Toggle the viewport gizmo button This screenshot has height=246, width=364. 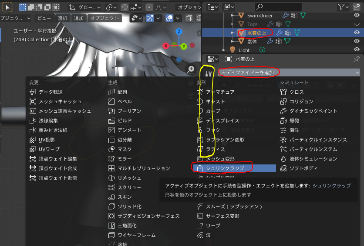pyautogui.click(x=150, y=18)
